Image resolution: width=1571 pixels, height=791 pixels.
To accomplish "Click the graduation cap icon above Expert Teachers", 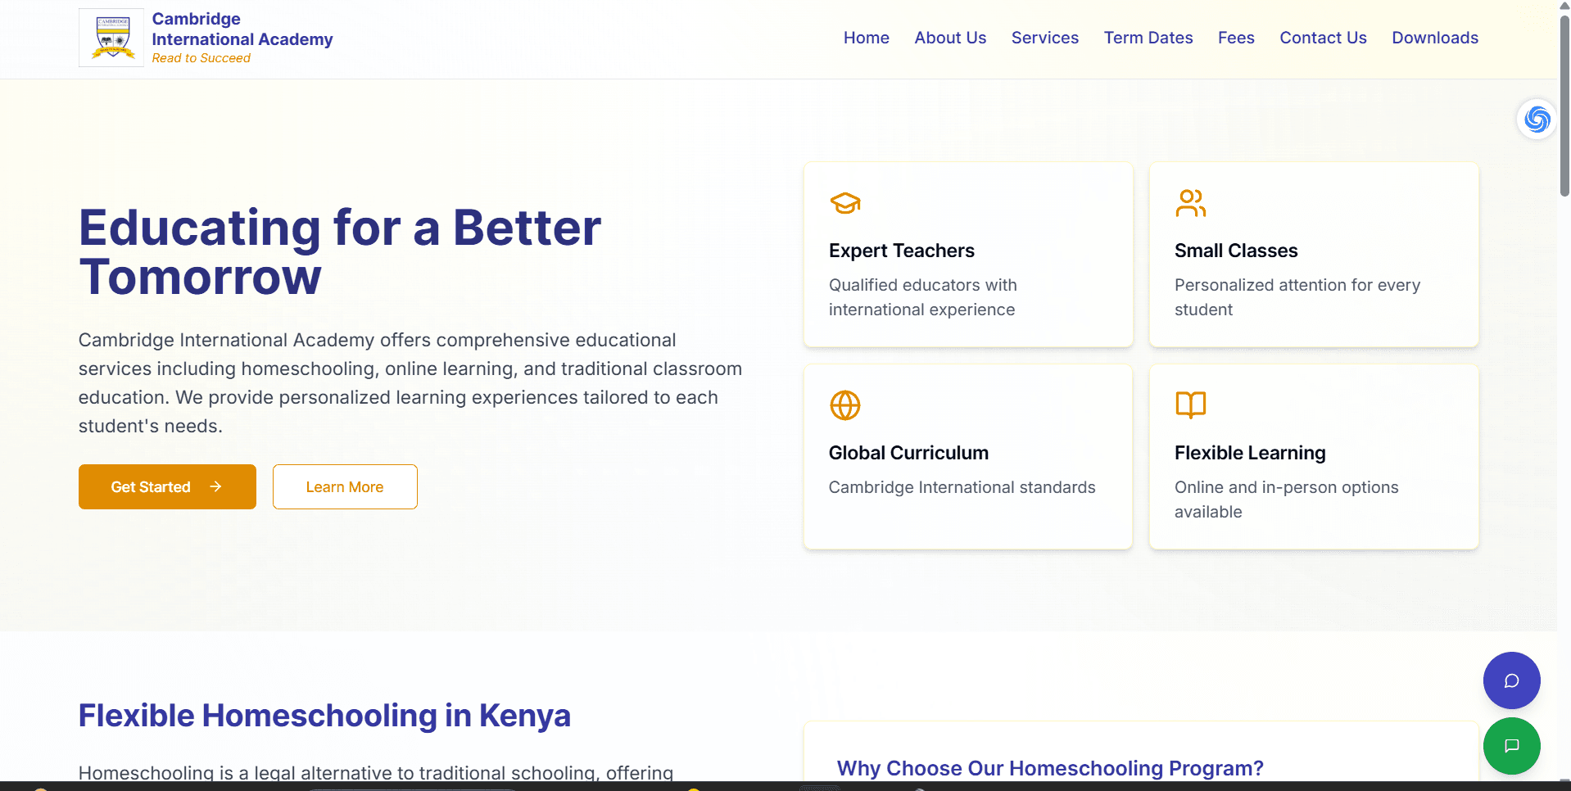I will click(x=844, y=203).
